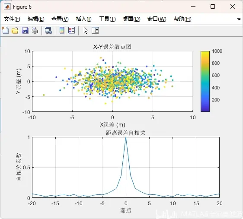This screenshot has width=243, height=219.
Task: Open the 编辑(E) menu
Action: (x=36, y=19)
